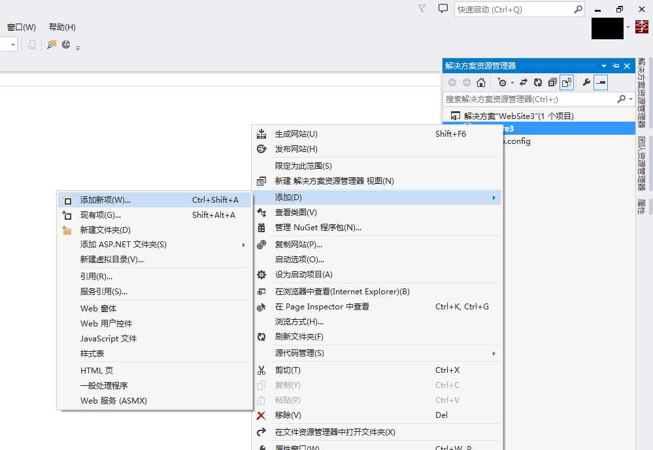Select the solution "WebSite3" tree node
This screenshot has width=653, height=450.
[x=518, y=116]
